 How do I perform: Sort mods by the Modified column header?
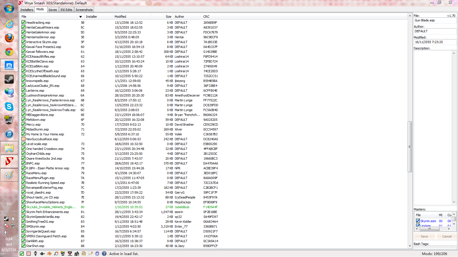pyautogui.click(x=132, y=17)
